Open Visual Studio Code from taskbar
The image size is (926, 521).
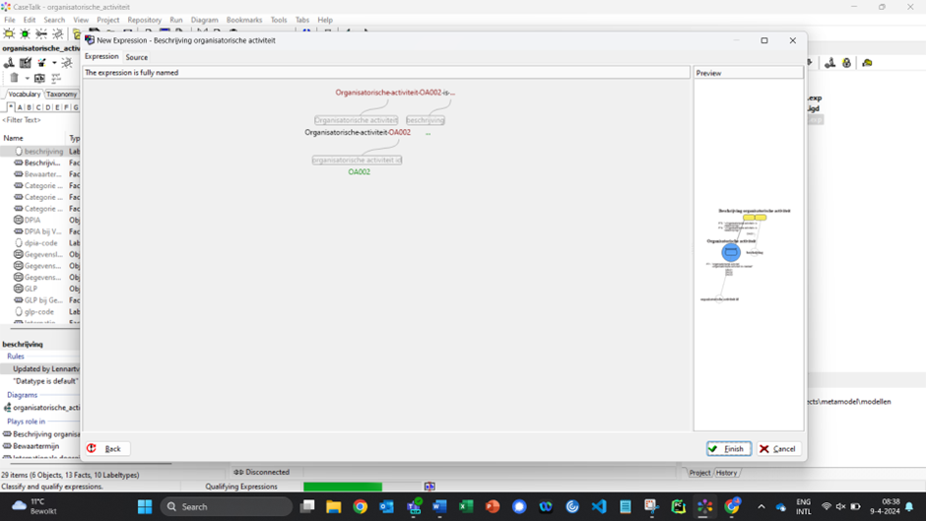[x=599, y=506]
